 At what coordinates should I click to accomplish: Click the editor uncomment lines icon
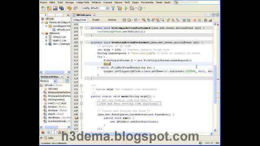pos(210,20)
